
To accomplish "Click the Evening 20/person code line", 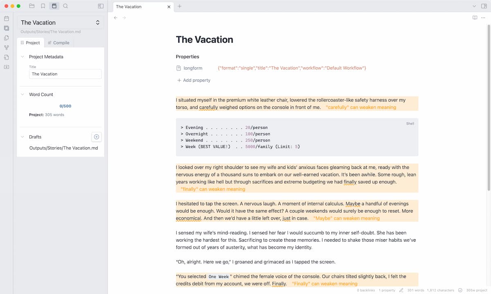I will 224,128.
